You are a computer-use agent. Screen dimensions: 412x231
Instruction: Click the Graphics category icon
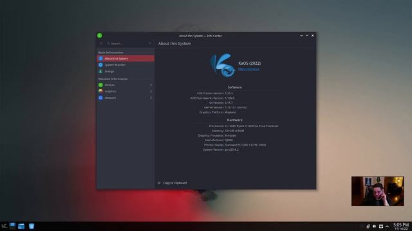[x=100, y=91]
